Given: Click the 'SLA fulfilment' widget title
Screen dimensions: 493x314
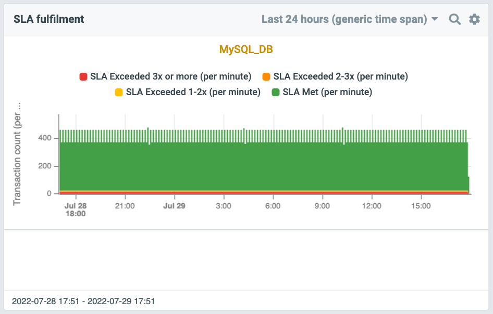Looking at the screenshot, I should (x=49, y=19).
